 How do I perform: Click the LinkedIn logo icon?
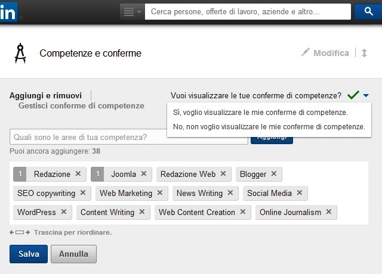pyautogui.click(x=8, y=12)
